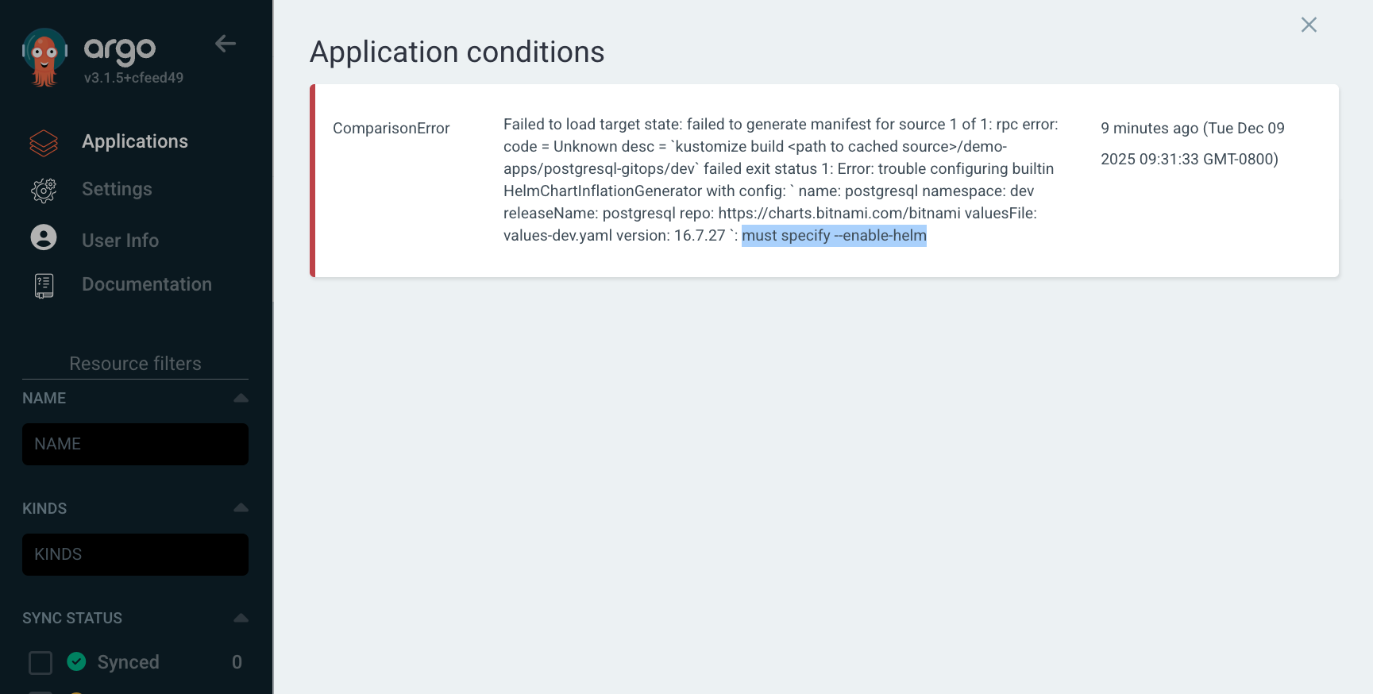The width and height of the screenshot is (1373, 694).
Task: Collapse the KINDS filter section
Action: [x=241, y=508]
